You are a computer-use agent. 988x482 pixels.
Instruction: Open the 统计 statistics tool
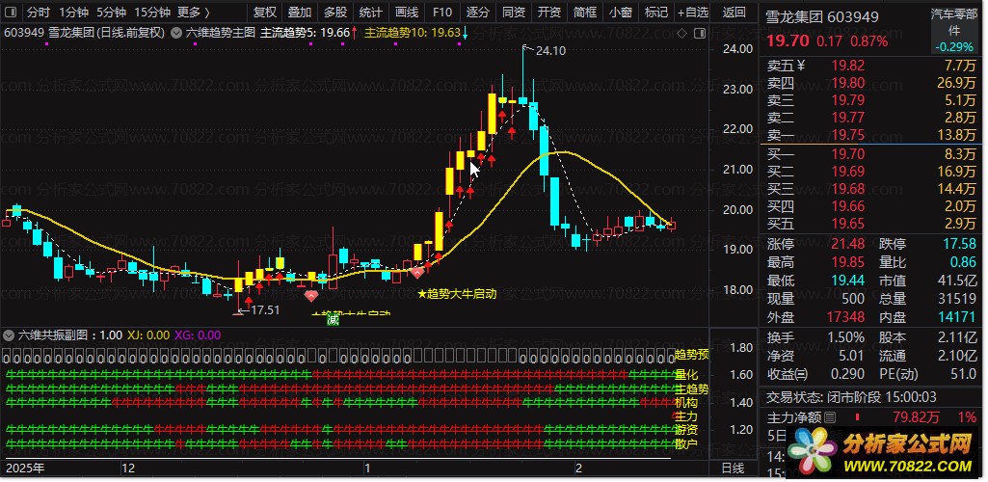[x=370, y=12]
